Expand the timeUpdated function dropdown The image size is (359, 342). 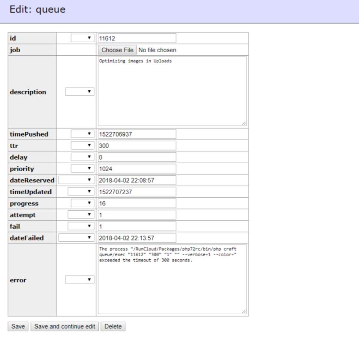pyautogui.click(x=81, y=191)
